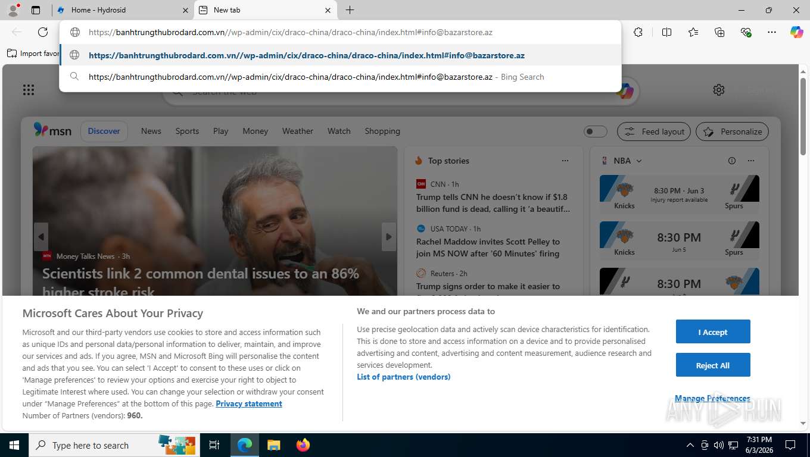The height and width of the screenshot is (457, 810).
Task: Click the Reject All button
Action: click(713, 365)
